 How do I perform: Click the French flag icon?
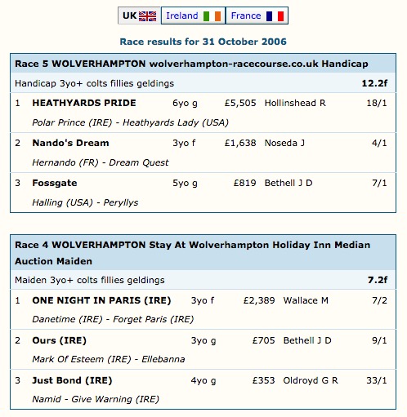point(275,16)
